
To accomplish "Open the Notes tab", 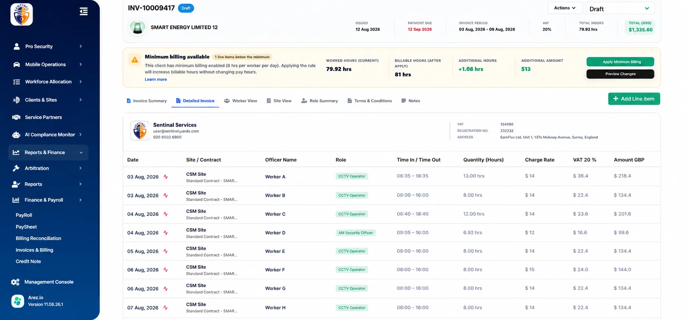I will pos(411,101).
